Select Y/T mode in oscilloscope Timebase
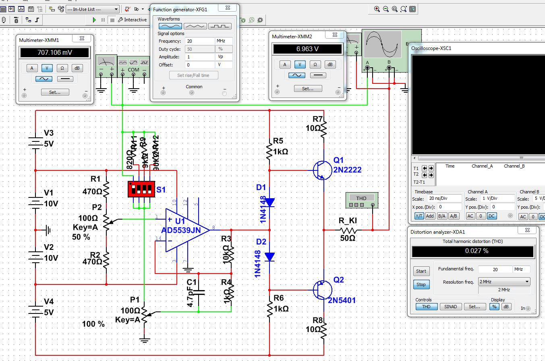The width and height of the screenshot is (545, 361). pos(419,216)
